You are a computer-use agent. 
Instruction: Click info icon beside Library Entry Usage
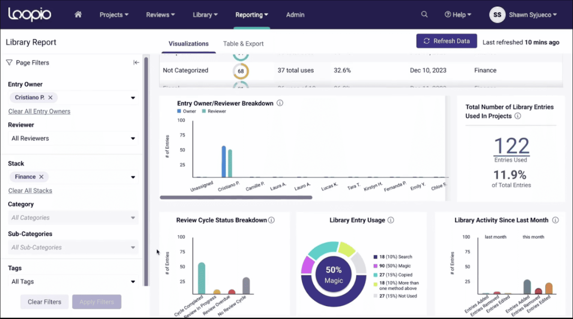(x=391, y=220)
